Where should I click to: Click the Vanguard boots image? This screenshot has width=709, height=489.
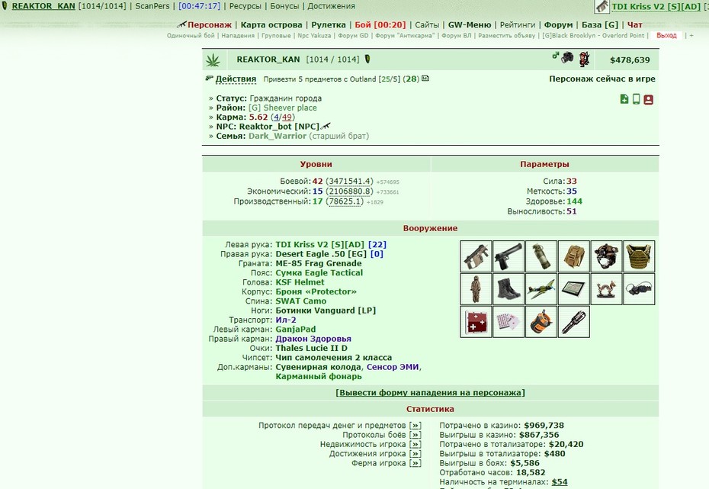coord(508,289)
